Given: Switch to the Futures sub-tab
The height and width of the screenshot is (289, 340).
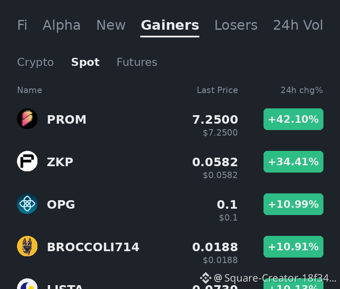Looking at the screenshot, I should coord(137,62).
